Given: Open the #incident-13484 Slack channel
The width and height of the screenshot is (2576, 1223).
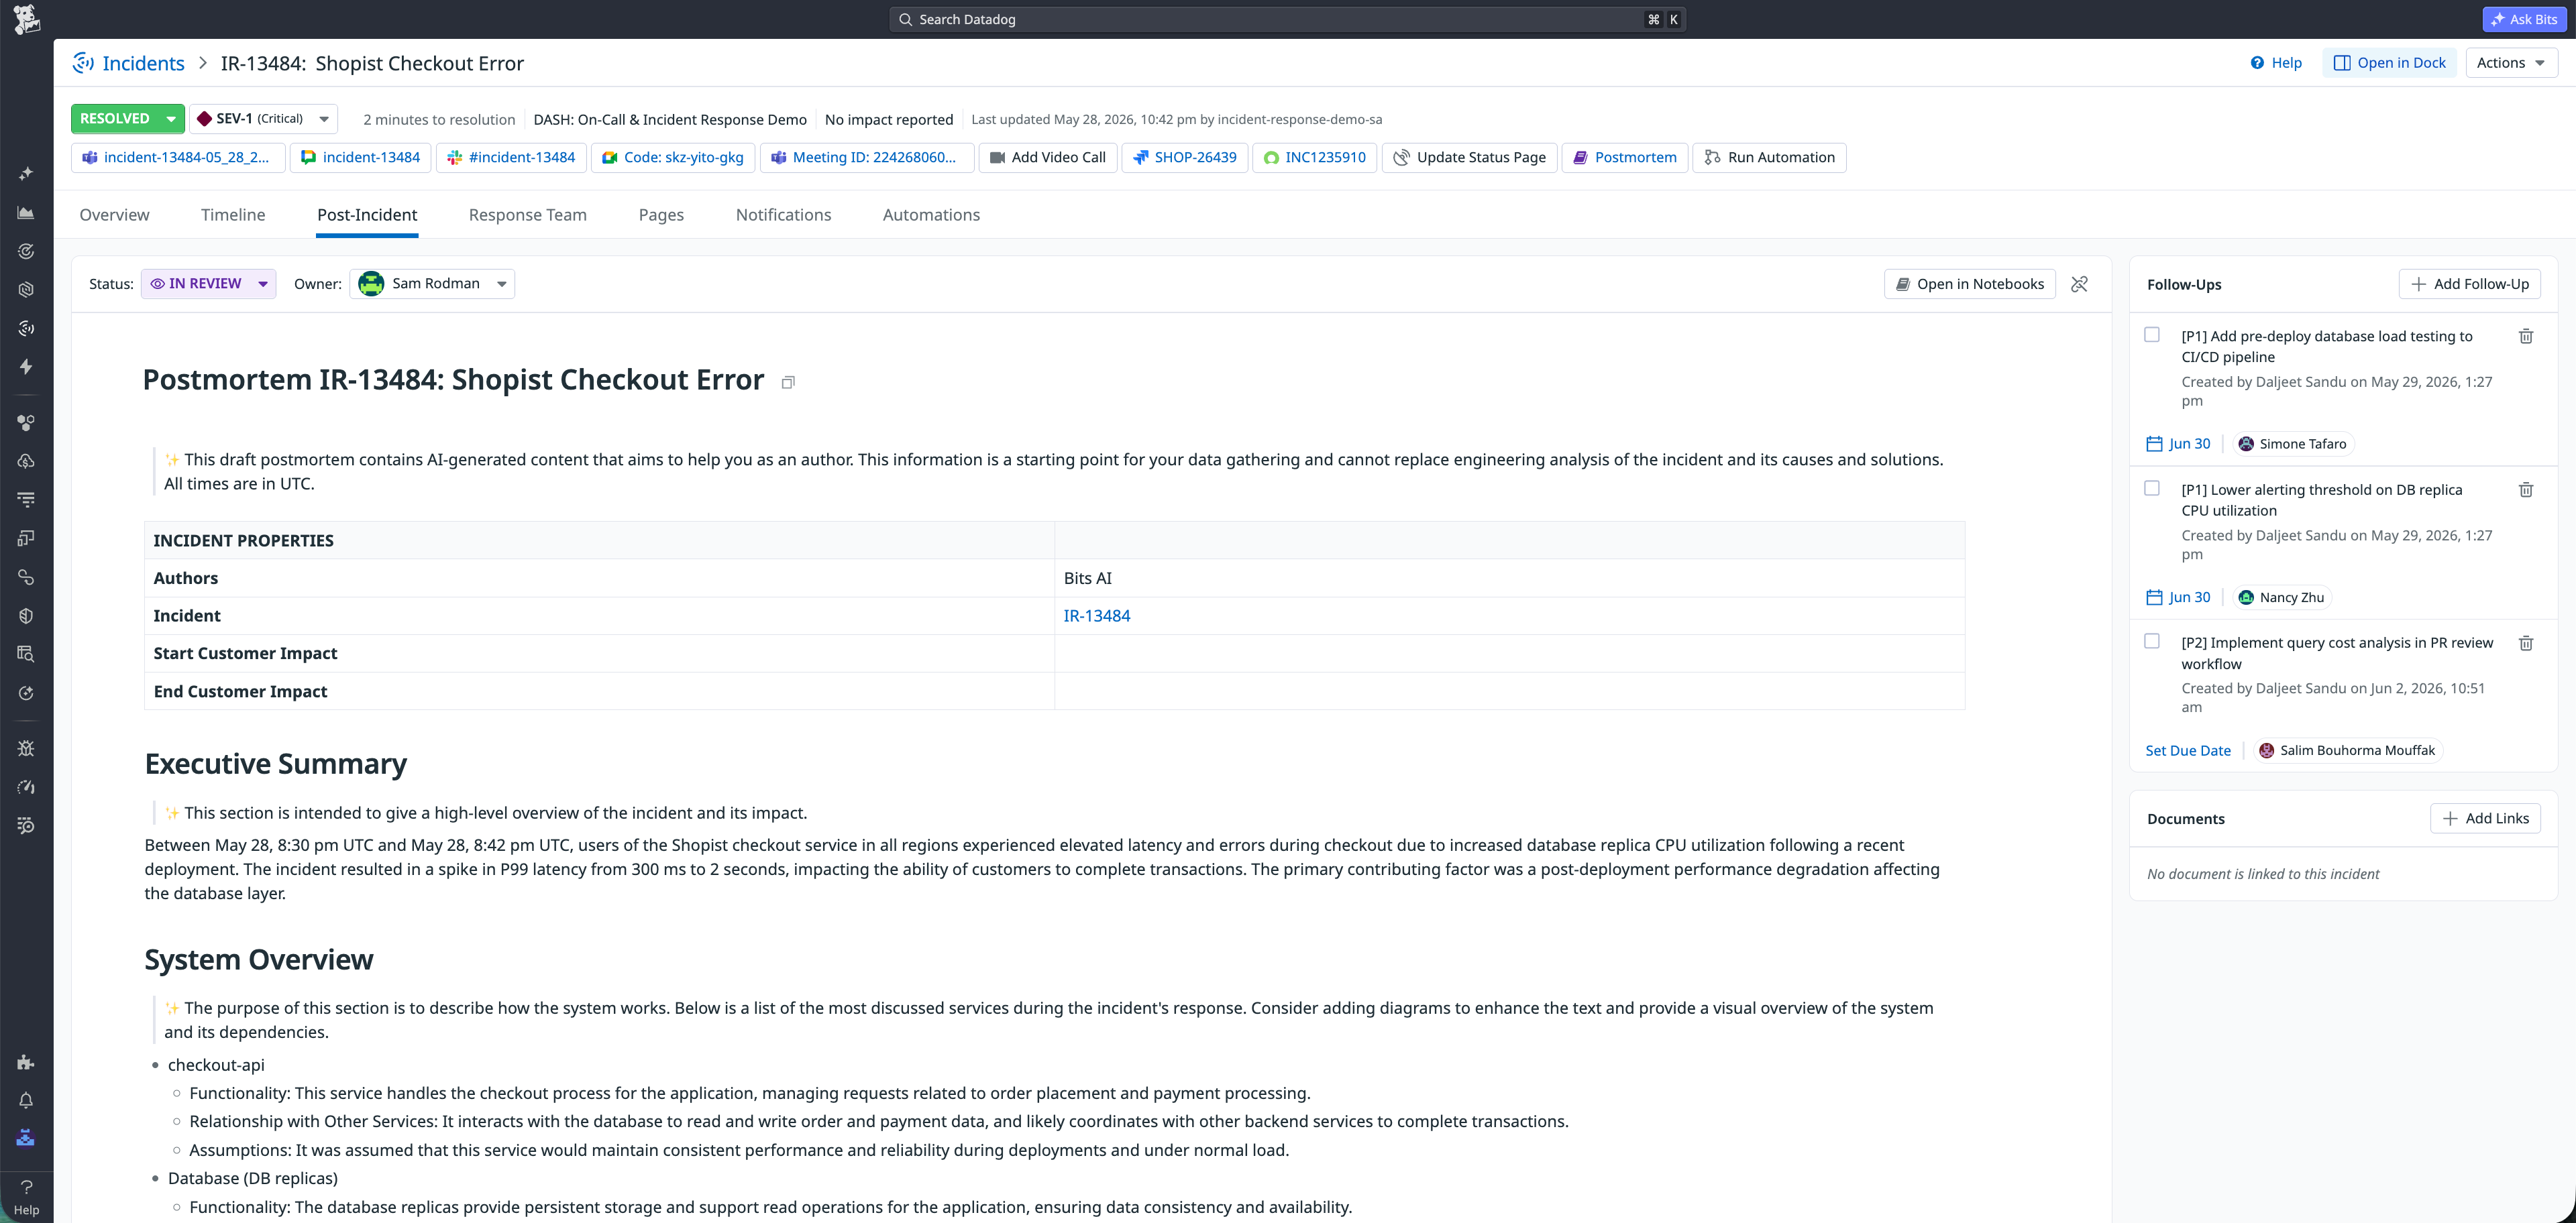Looking at the screenshot, I should tap(511, 158).
